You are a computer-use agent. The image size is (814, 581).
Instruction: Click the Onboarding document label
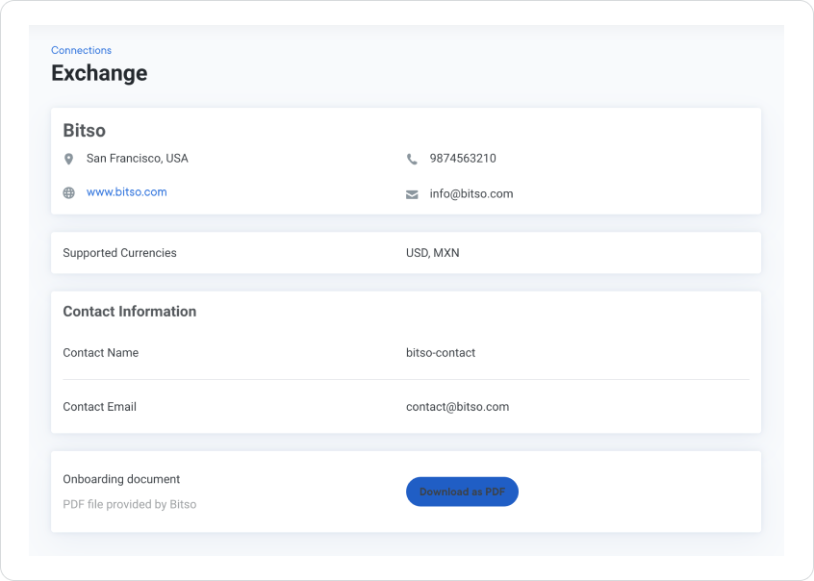pos(121,479)
